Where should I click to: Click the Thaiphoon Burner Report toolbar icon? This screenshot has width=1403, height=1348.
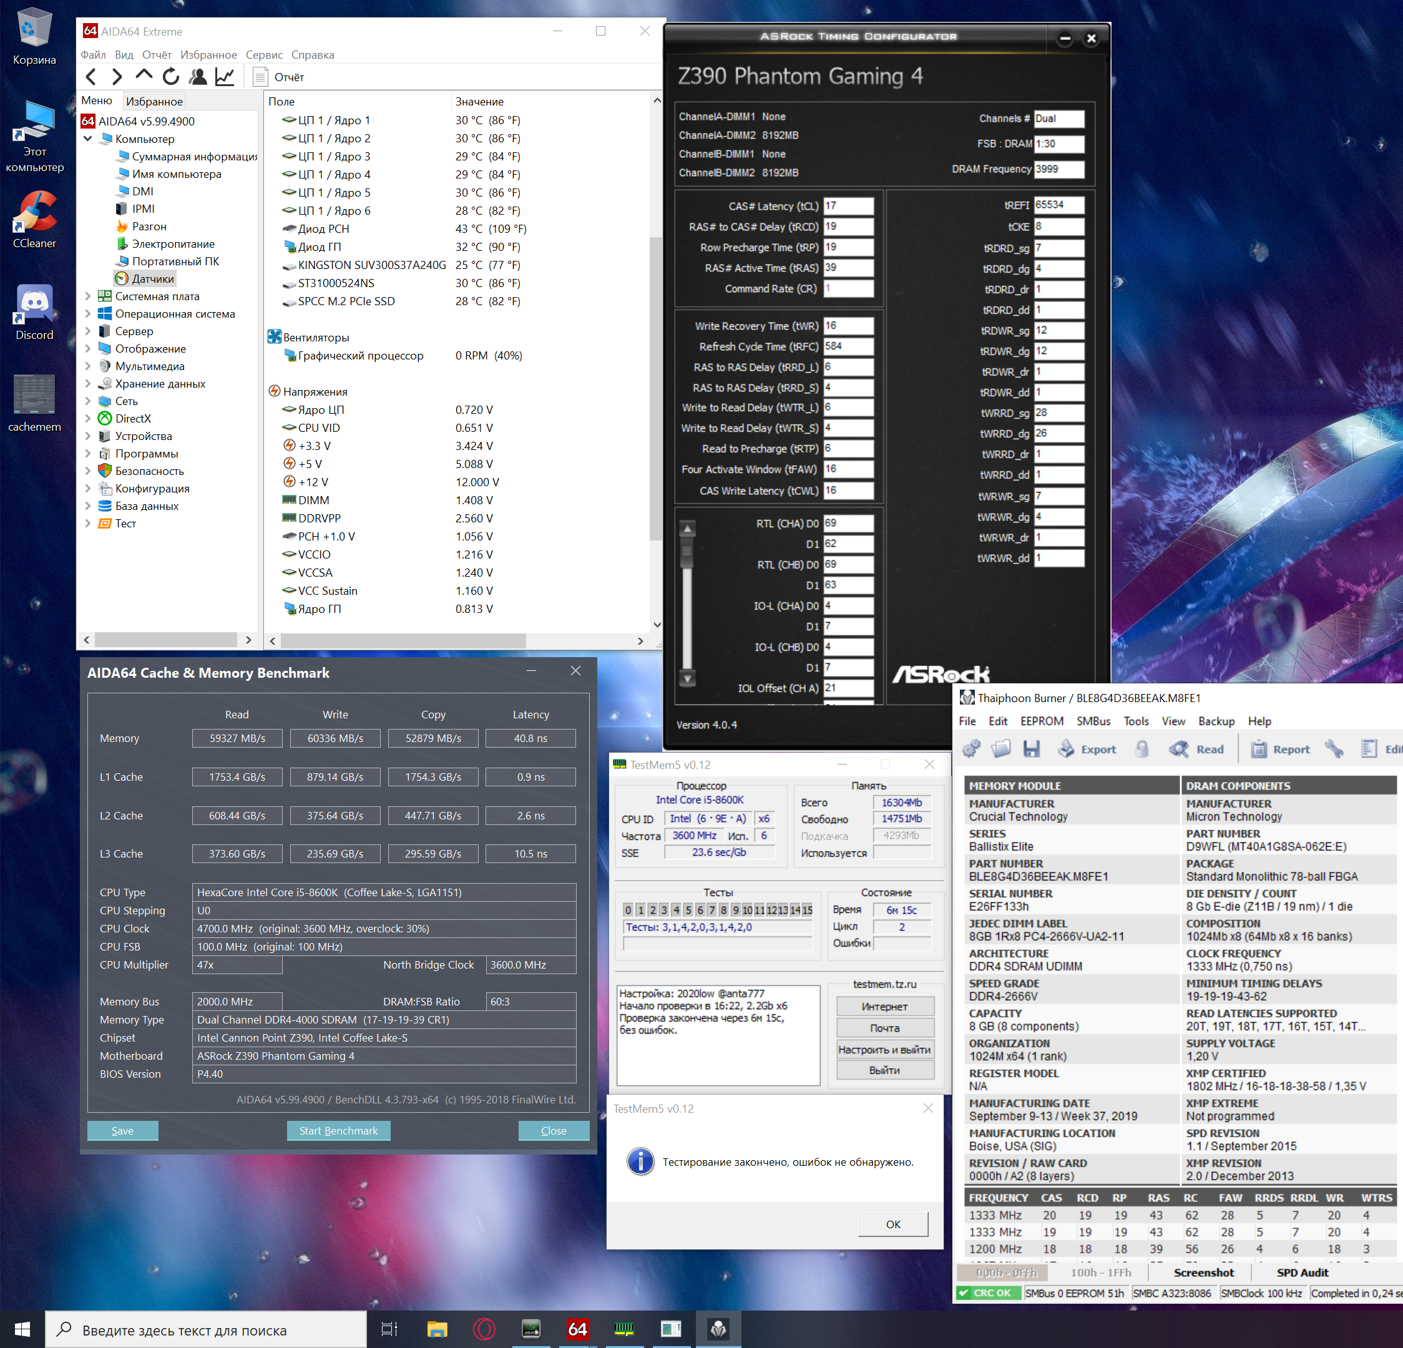pyautogui.click(x=1258, y=749)
